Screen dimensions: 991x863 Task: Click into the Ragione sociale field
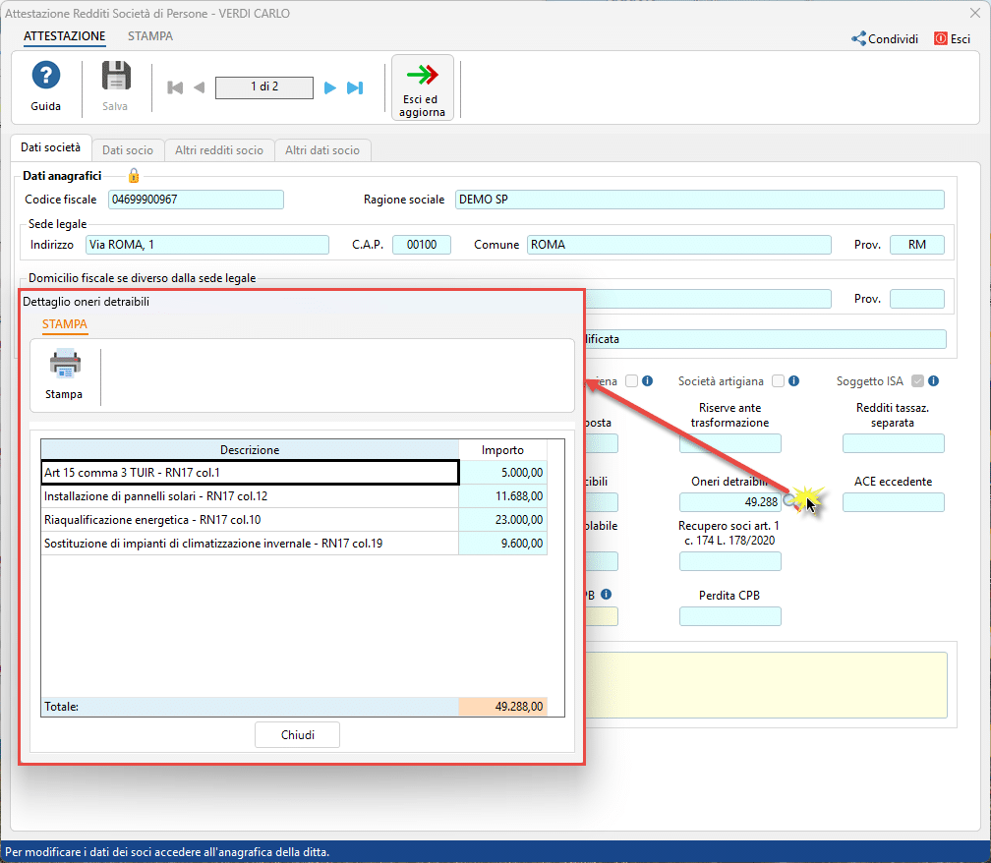tap(699, 200)
